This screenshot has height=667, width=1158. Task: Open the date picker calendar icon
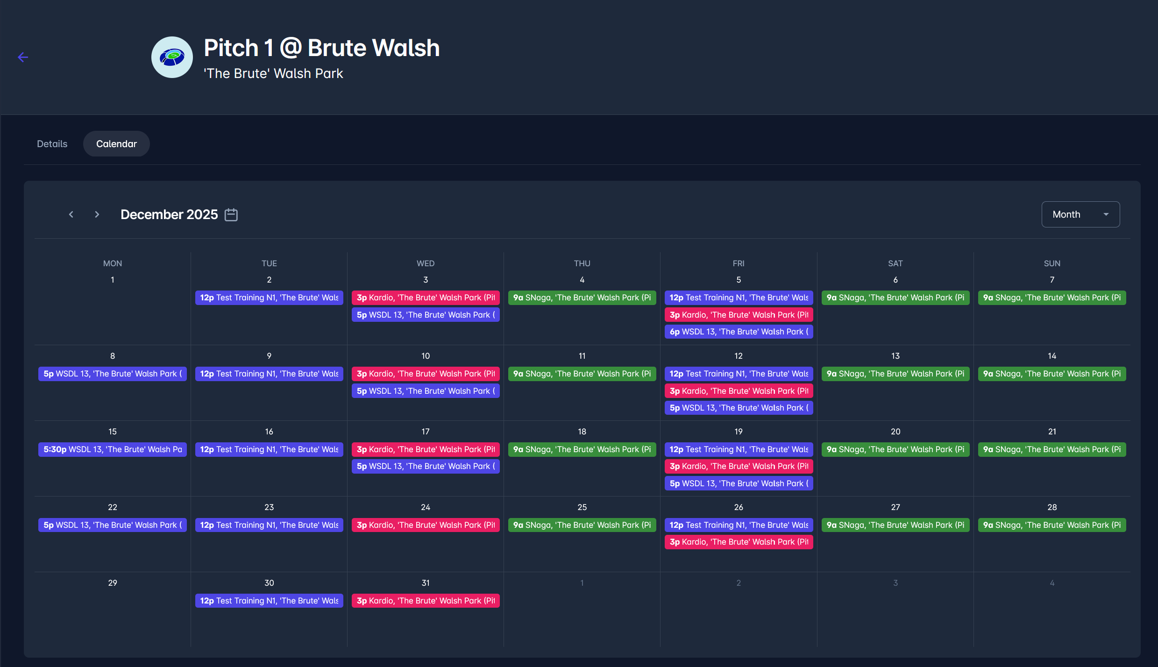click(x=231, y=214)
